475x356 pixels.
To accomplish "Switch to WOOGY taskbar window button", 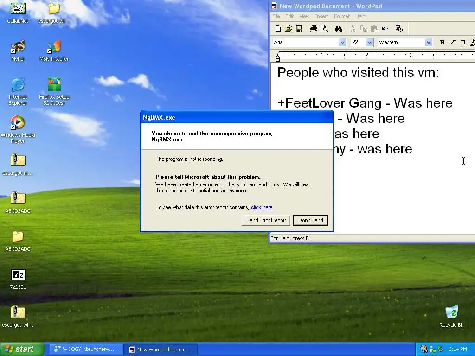I will 85,350.
